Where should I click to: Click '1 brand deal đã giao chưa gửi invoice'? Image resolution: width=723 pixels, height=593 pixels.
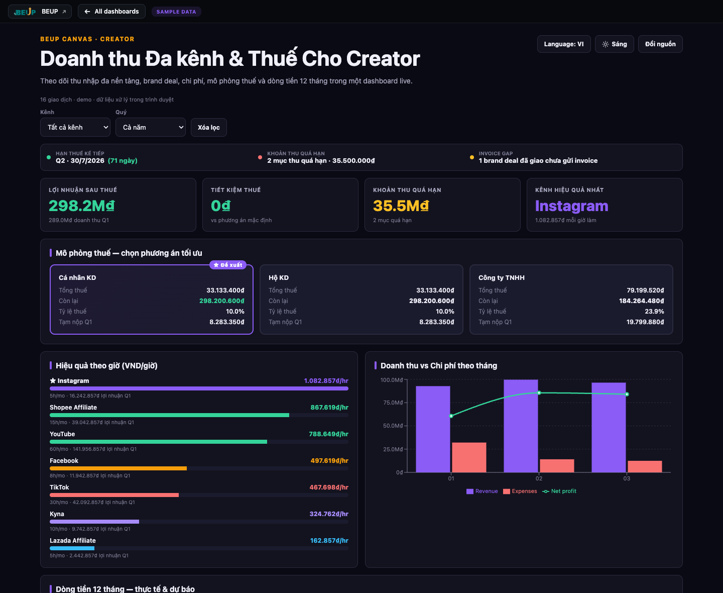(x=538, y=161)
